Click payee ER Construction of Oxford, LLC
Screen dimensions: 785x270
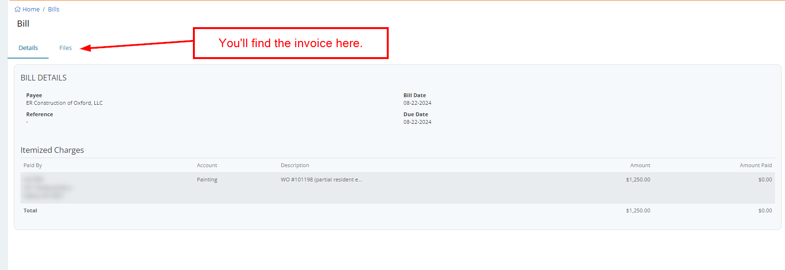click(64, 103)
